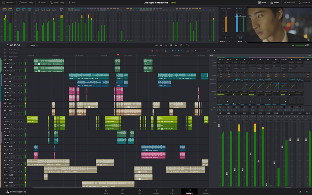Open the marker color dropdown

[x=181, y=50]
